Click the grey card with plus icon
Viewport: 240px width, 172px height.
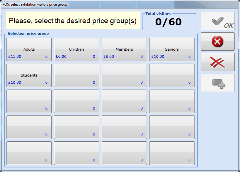point(217,83)
